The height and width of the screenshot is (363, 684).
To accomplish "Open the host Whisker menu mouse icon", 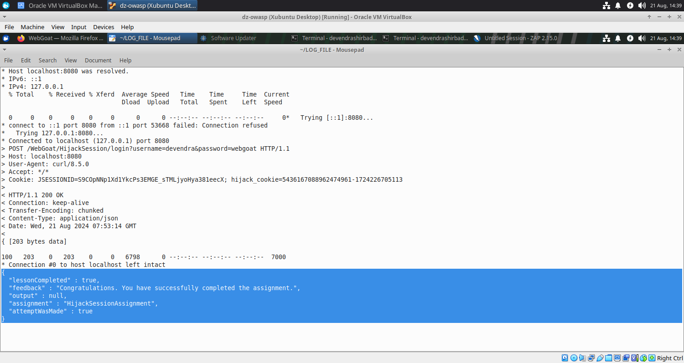I will point(6,5).
